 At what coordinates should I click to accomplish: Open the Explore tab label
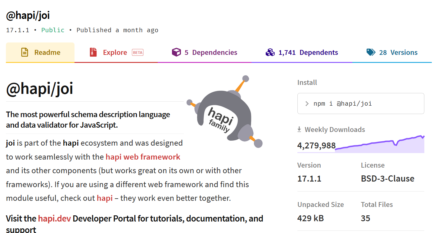[115, 52]
